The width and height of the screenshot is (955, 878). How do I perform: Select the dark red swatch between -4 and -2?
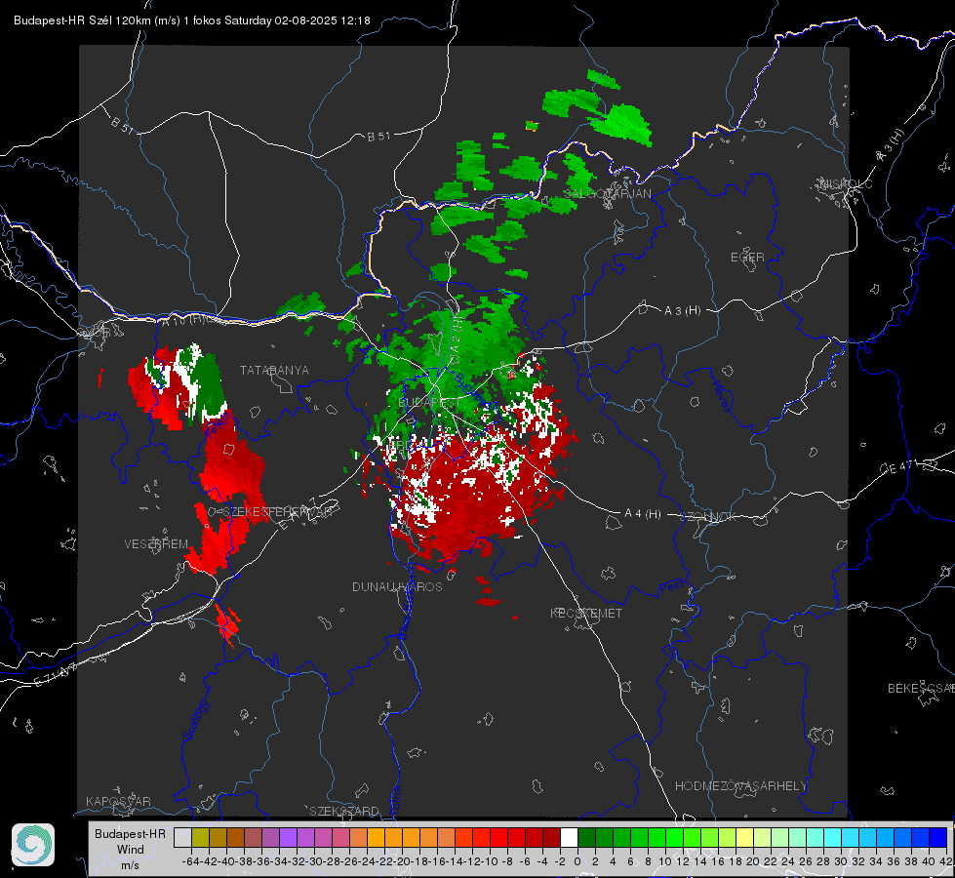[x=551, y=837]
